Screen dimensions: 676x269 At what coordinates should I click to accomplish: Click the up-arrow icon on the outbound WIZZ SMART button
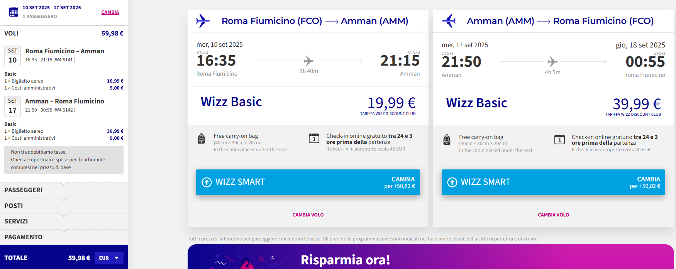pos(207,182)
